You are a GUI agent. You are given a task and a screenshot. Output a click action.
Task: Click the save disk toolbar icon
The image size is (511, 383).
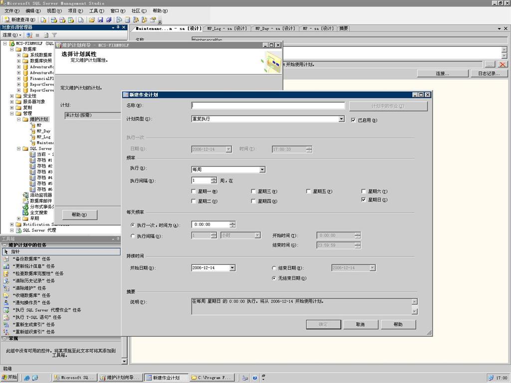click(x=100, y=20)
